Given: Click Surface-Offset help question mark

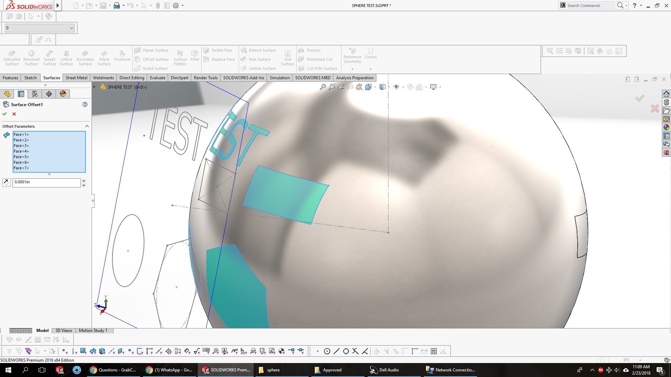Looking at the screenshot, I should point(85,104).
